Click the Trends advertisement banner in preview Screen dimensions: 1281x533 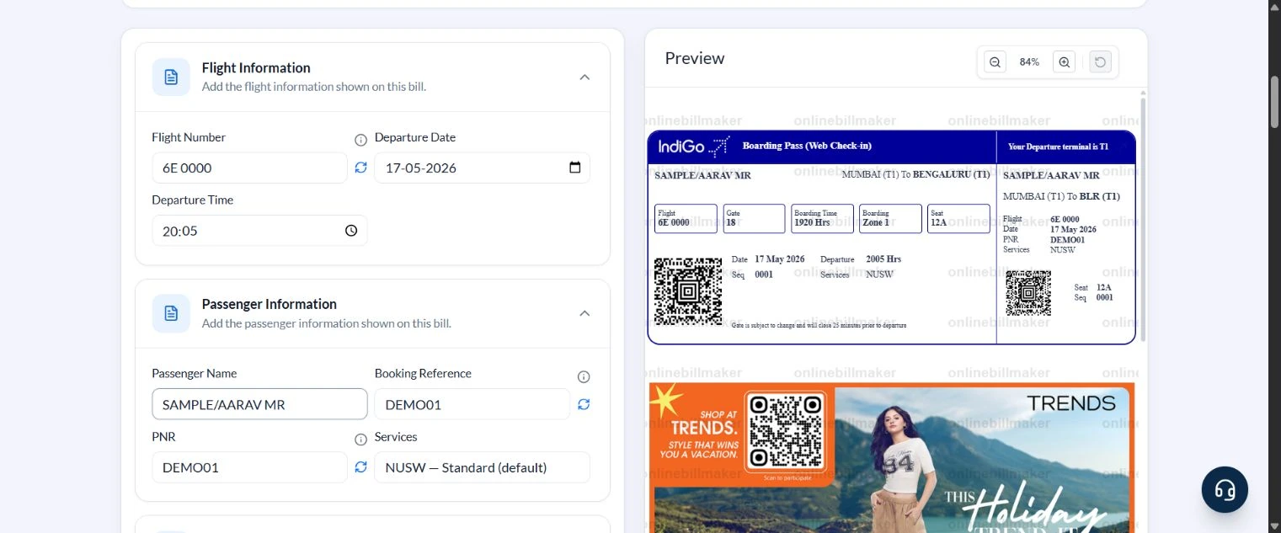tap(891, 458)
